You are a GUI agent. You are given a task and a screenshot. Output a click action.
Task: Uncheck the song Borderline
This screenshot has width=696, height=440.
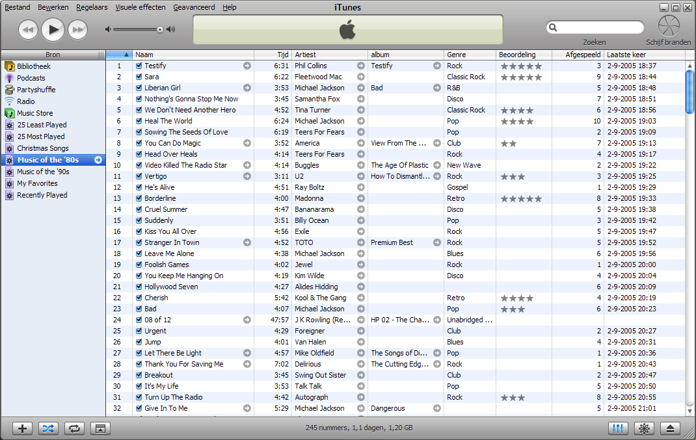[139, 198]
